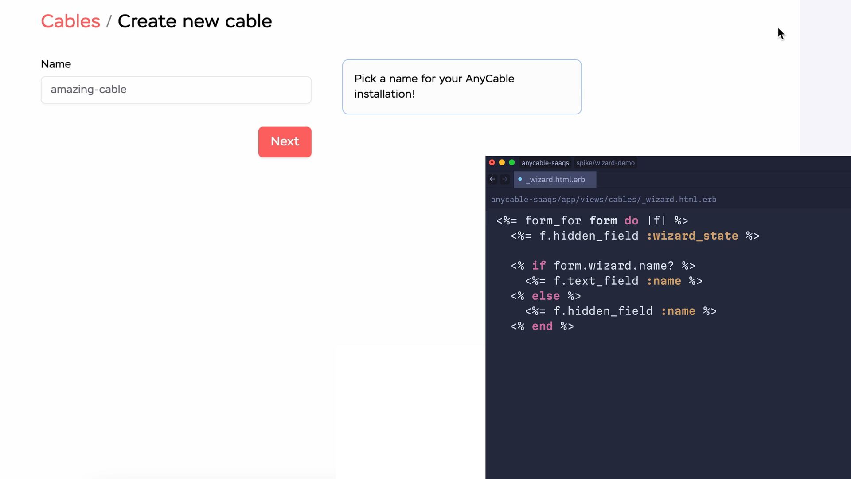
Task: Click the Next button
Action: (285, 142)
